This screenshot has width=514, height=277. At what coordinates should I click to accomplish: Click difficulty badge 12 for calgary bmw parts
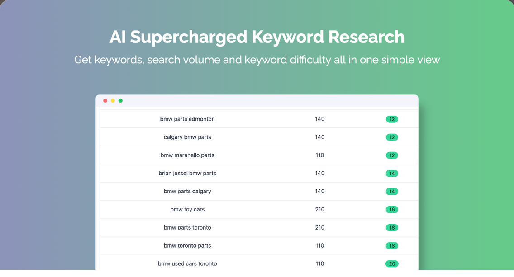click(x=392, y=137)
